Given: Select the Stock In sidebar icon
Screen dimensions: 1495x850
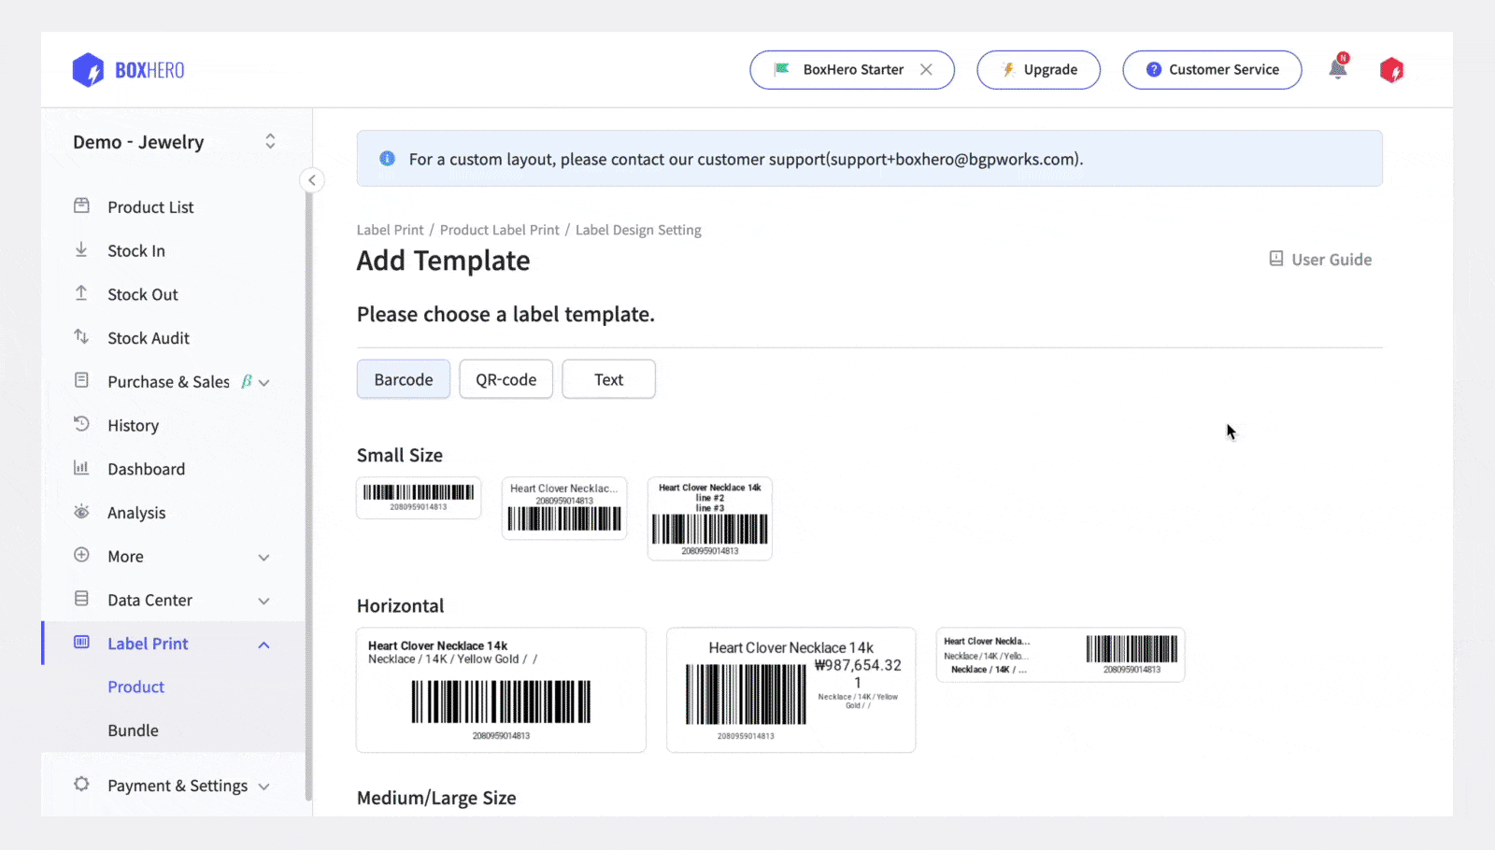Looking at the screenshot, I should coord(82,250).
